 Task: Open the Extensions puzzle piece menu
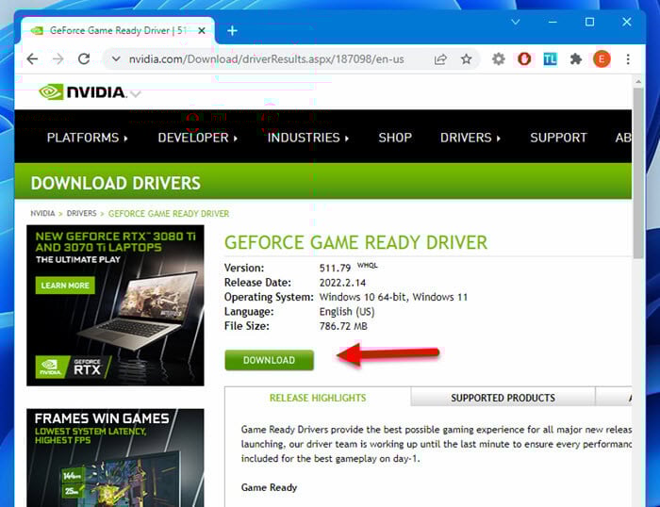point(575,59)
